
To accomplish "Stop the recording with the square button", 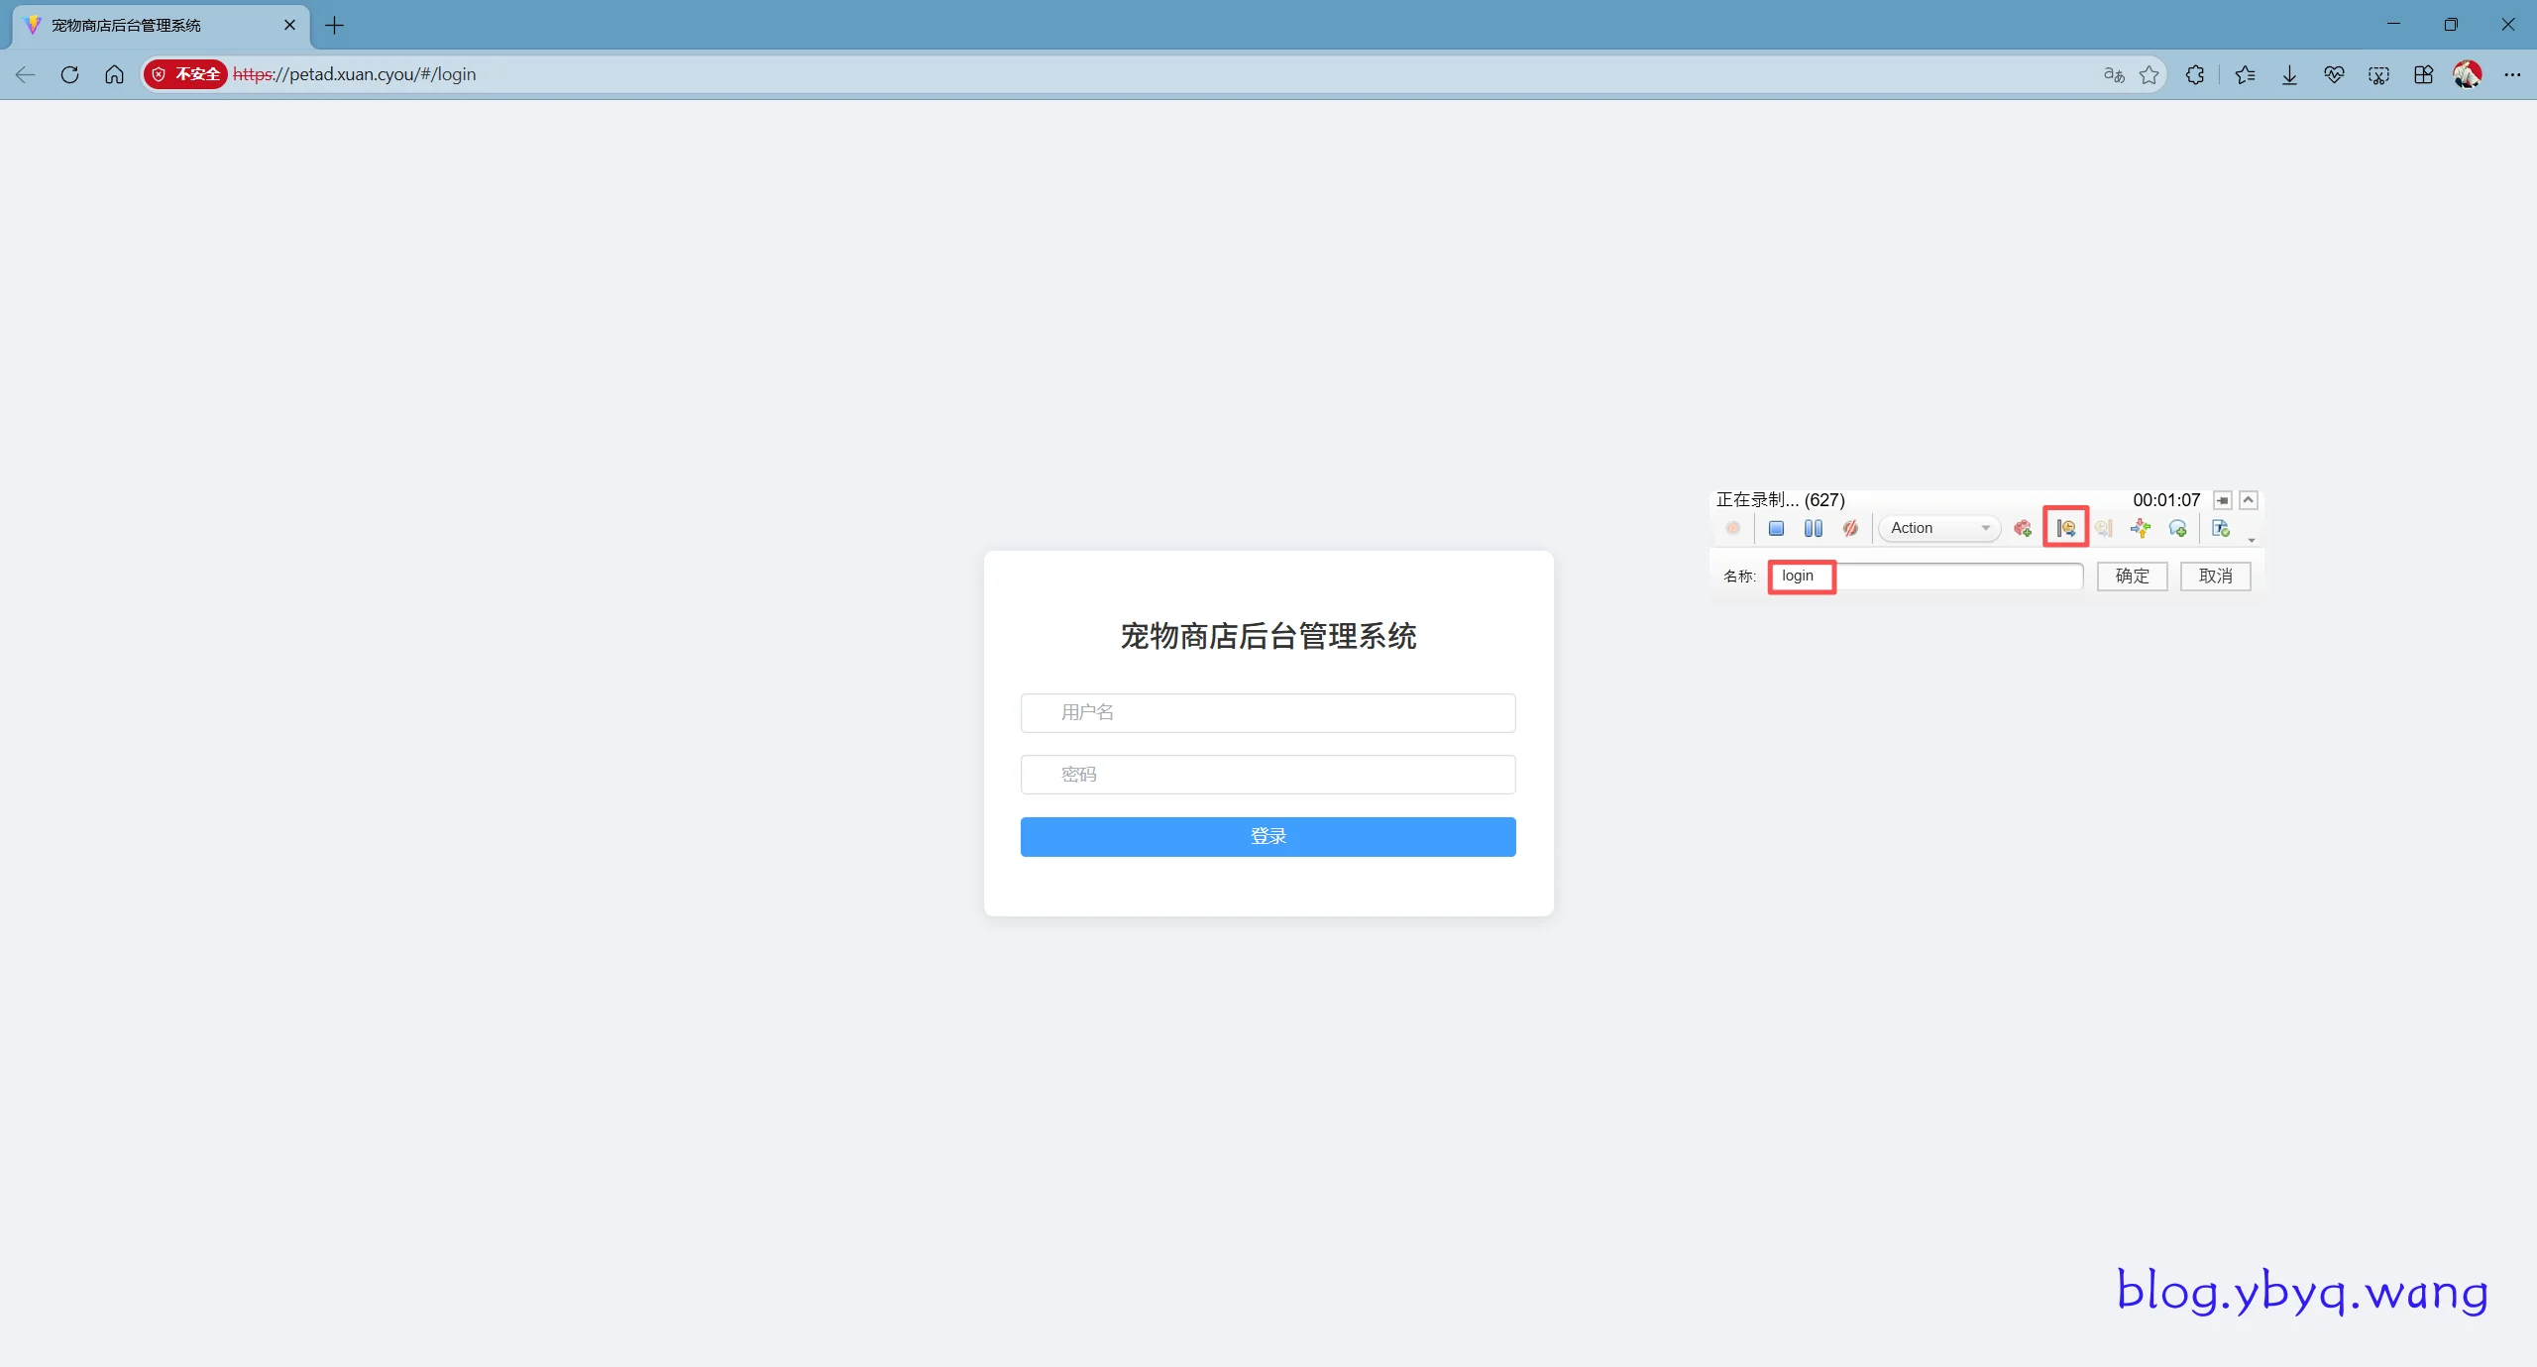I will point(1776,528).
